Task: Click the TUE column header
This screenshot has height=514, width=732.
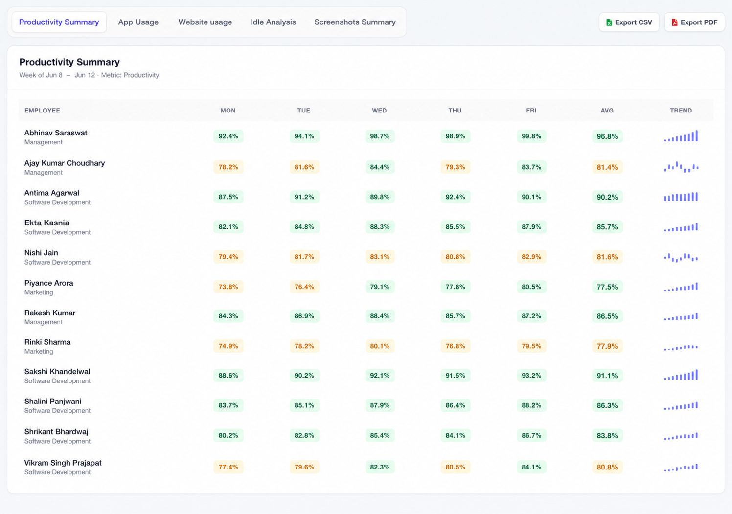Action: [x=304, y=111]
